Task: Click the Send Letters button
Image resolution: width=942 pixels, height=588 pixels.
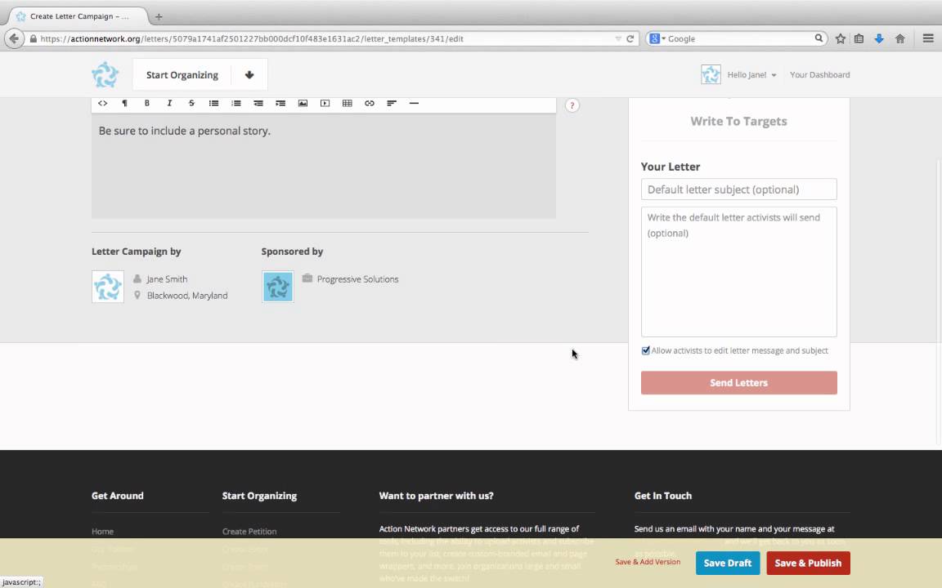Action: pos(738,383)
